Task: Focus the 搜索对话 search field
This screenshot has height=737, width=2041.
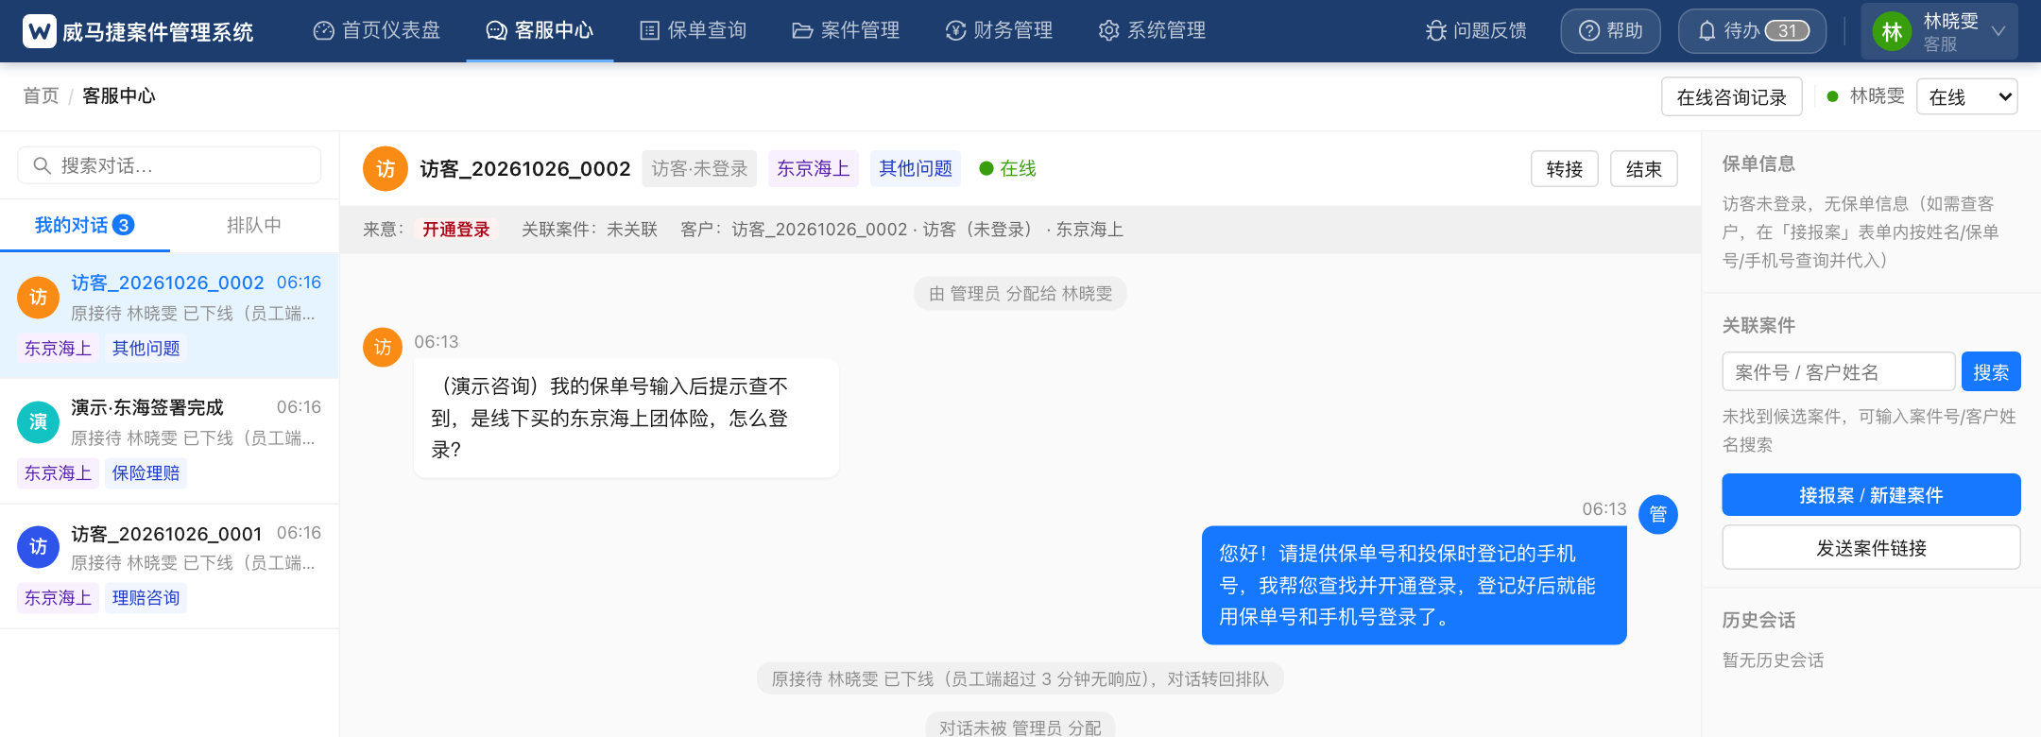Action: [169, 165]
